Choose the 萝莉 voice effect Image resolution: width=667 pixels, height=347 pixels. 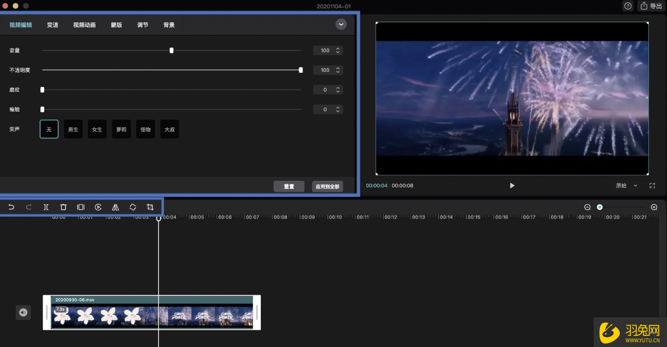point(121,130)
